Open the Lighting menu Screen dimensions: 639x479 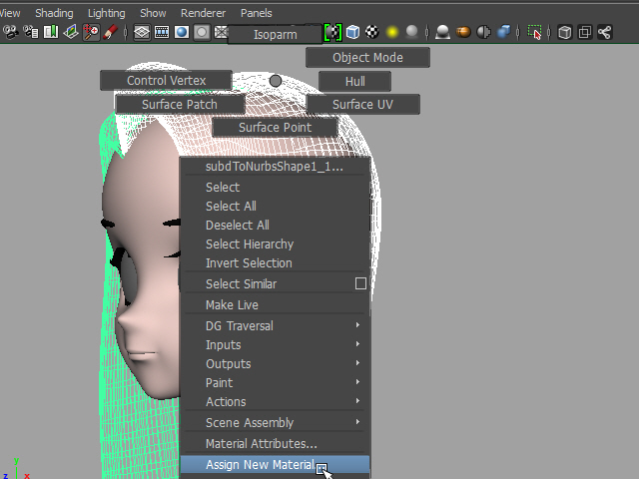click(x=107, y=13)
